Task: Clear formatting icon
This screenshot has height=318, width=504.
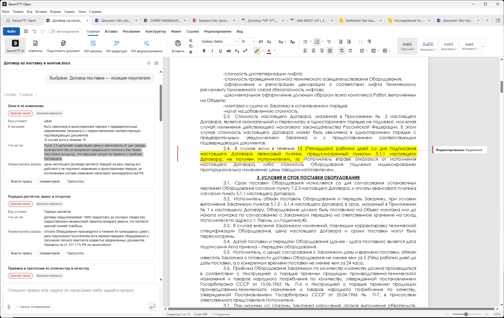Action: pos(292,42)
